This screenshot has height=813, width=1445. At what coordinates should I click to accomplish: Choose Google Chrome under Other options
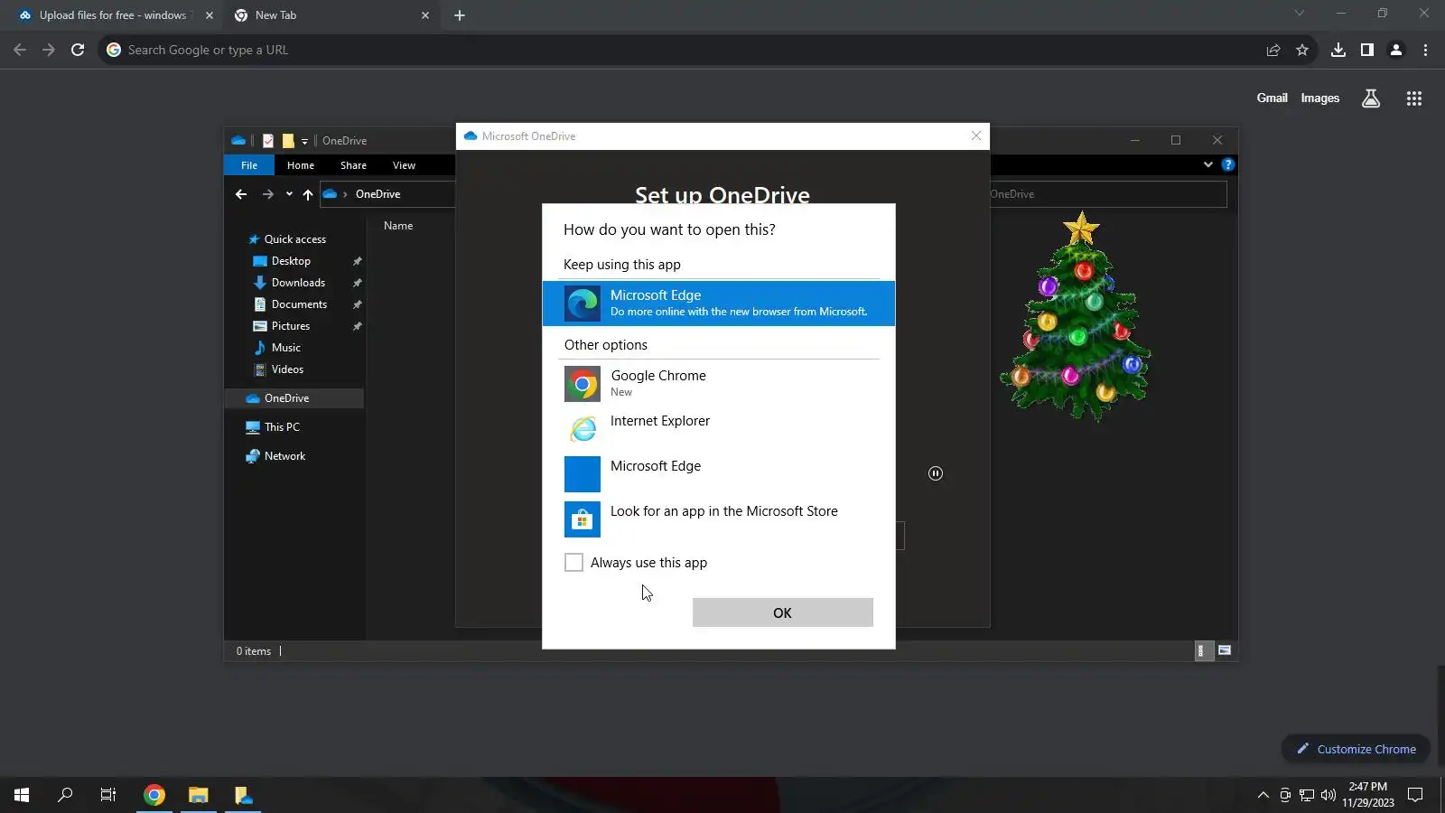[x=719, y=383]
